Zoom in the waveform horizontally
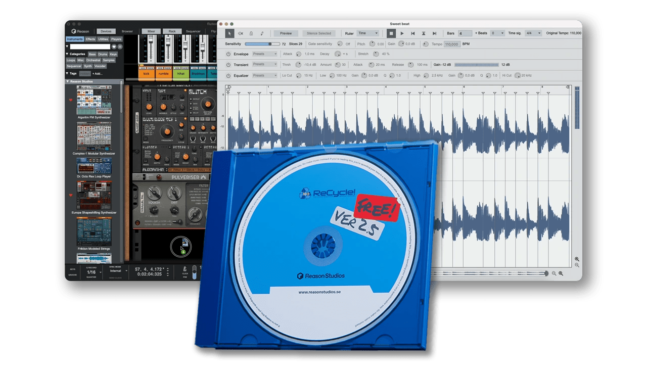The image size is (647, 372). coord(561,273)
